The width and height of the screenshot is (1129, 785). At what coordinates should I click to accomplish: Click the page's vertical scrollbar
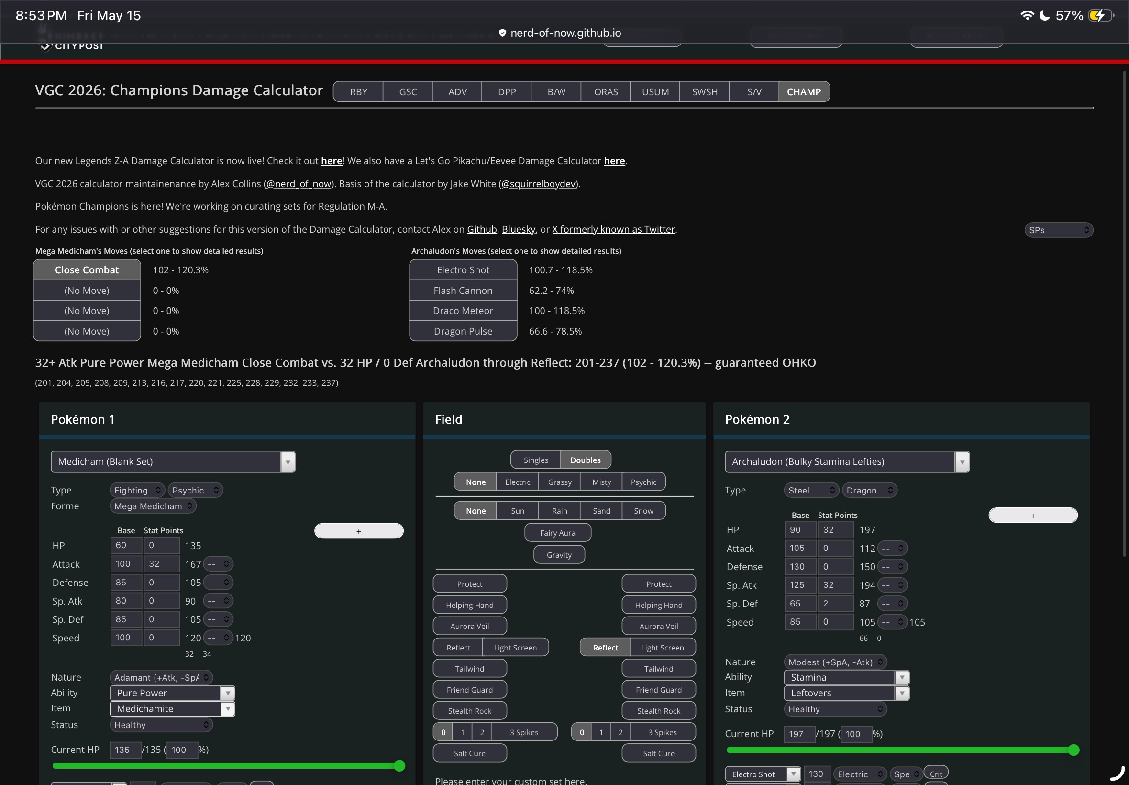tap(1124, 315)
